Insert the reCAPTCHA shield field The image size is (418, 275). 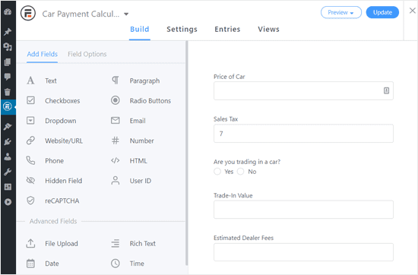tap(53, 201)
